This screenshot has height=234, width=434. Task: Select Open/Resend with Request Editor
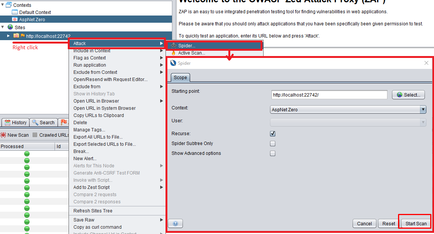pyautogui.click(x=117, y=80)
